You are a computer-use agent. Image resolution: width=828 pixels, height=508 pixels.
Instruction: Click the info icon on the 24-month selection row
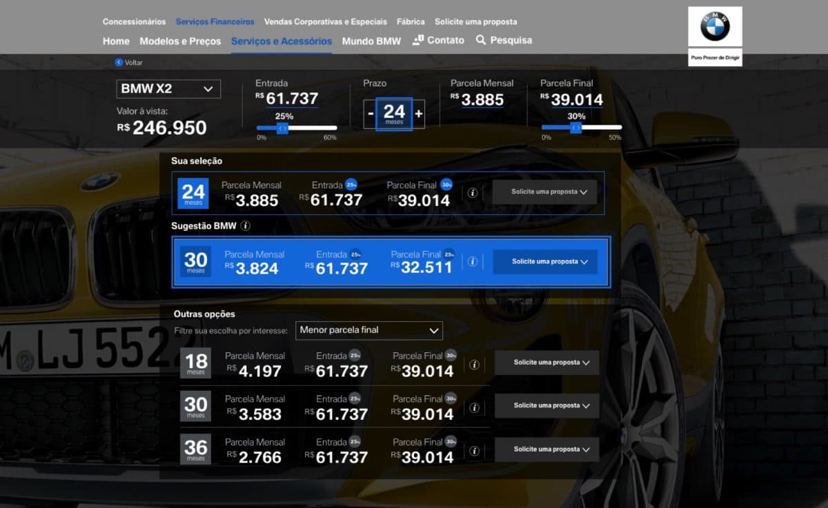coord(473,193)
